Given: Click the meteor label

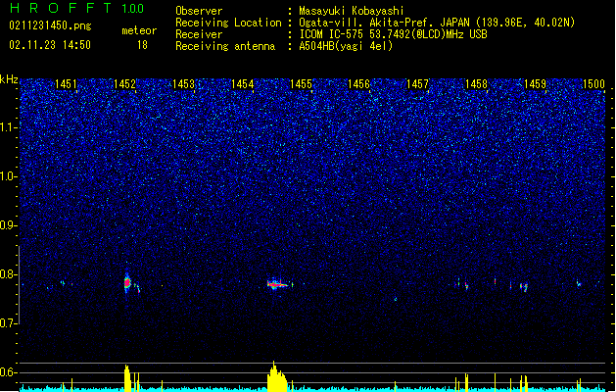Looking at the screenshot, I should (x=139, y=30).
